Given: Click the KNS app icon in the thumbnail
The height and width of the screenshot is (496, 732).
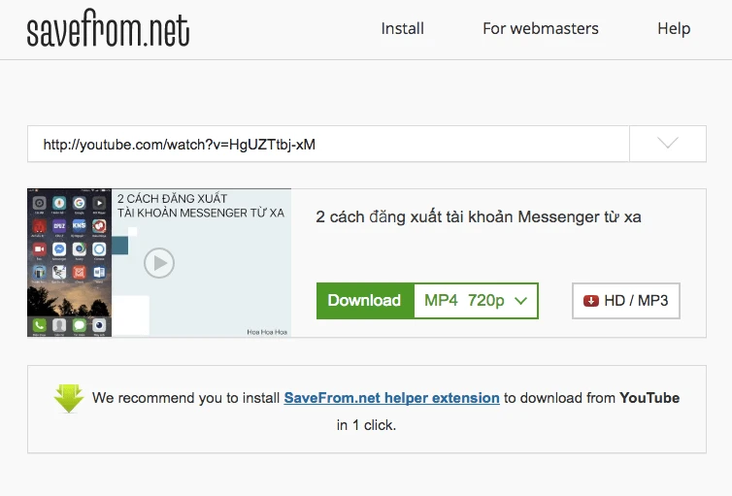Looking at the screenshot, I should 81,226.
